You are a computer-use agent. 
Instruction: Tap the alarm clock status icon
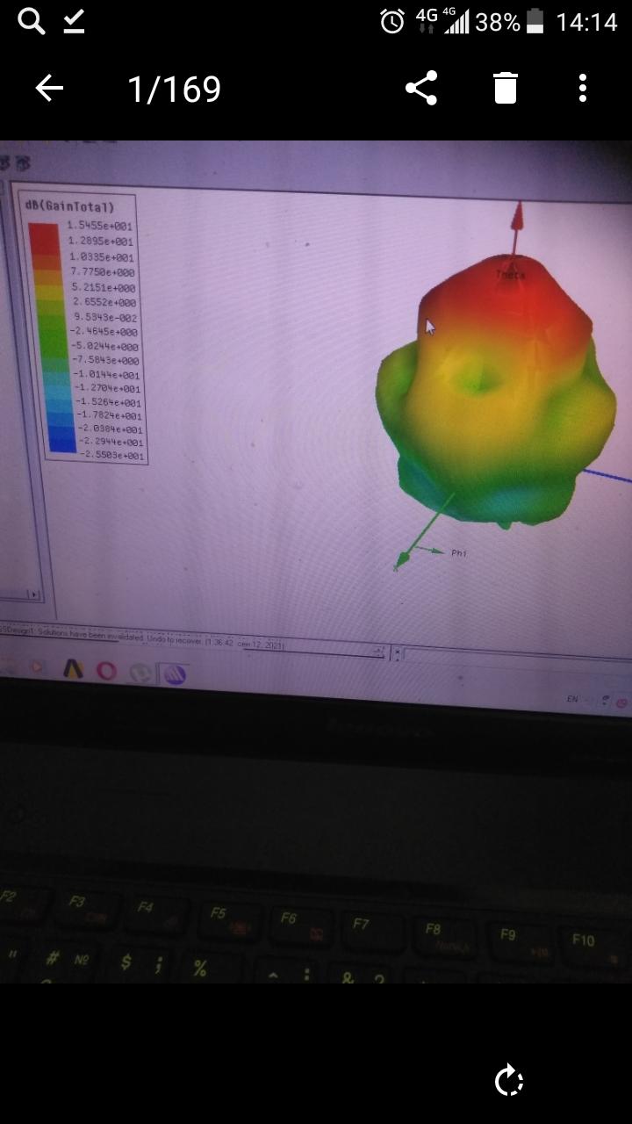[391, 22]
